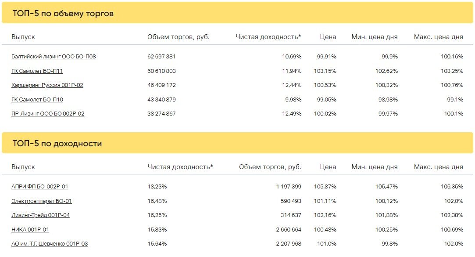Screen dimensions: 475x257
Task: Click Чистая доходность* column header in top table
Action: point(268,37)
